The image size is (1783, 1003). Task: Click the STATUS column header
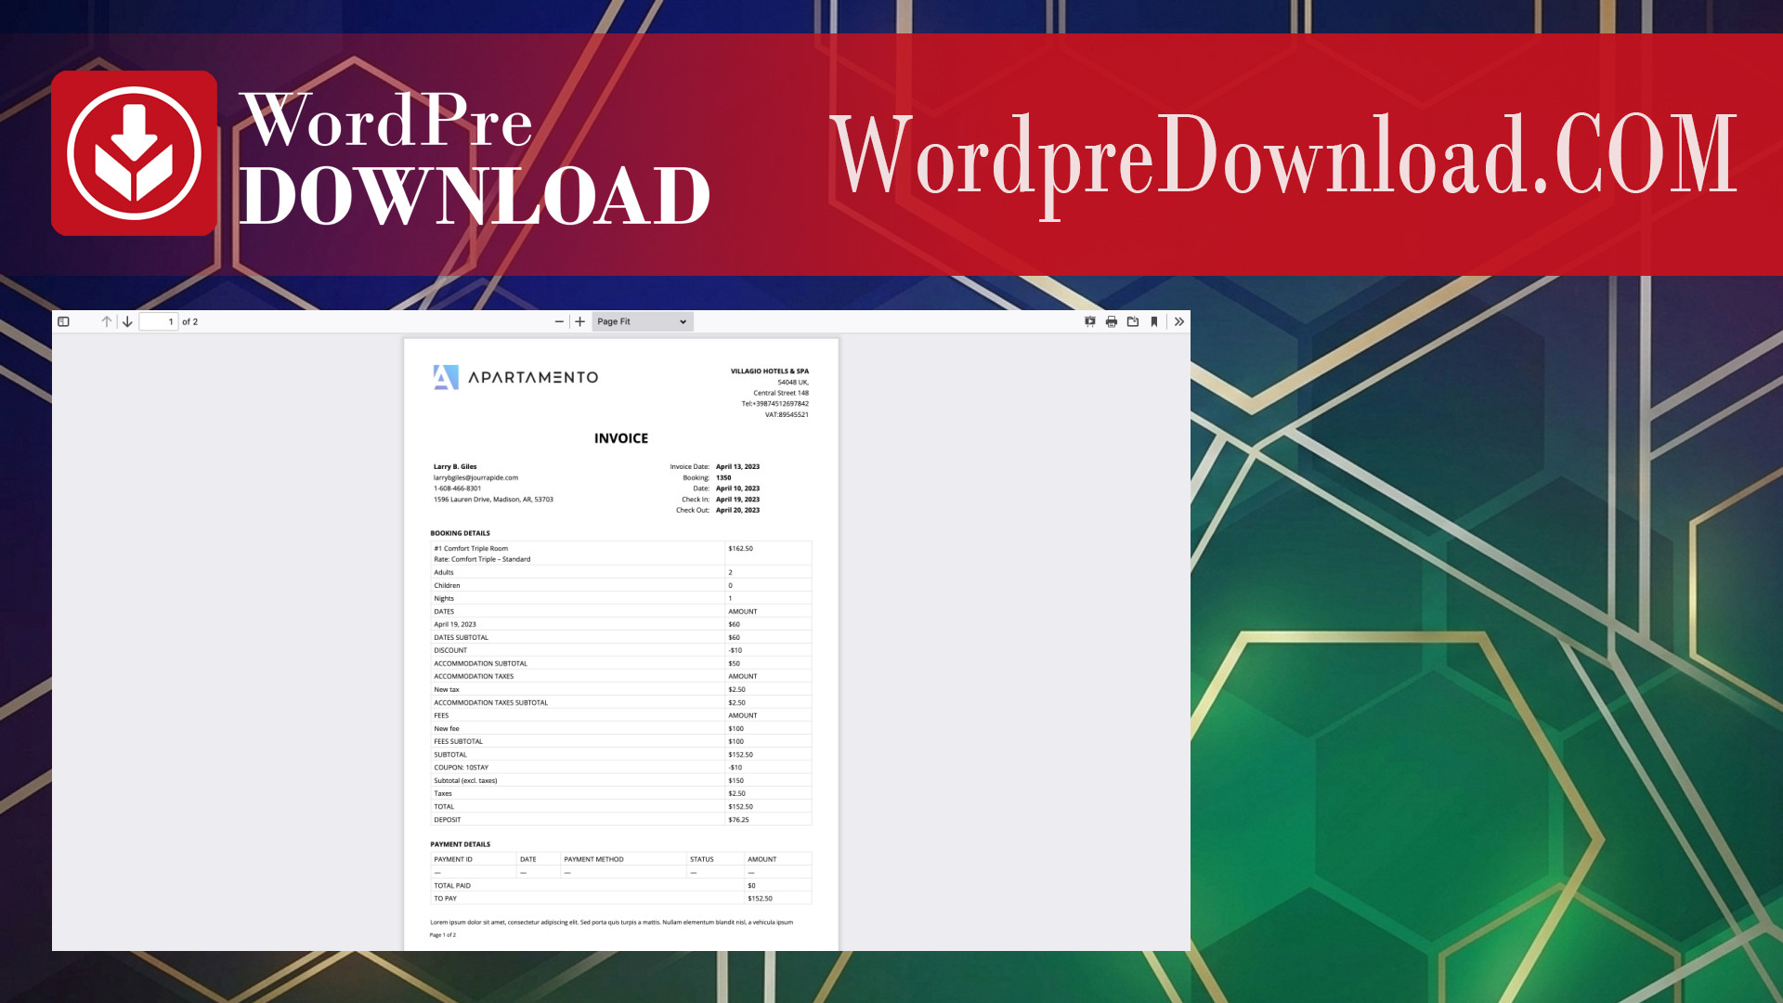pyautogui.click(x=701, y=859)
